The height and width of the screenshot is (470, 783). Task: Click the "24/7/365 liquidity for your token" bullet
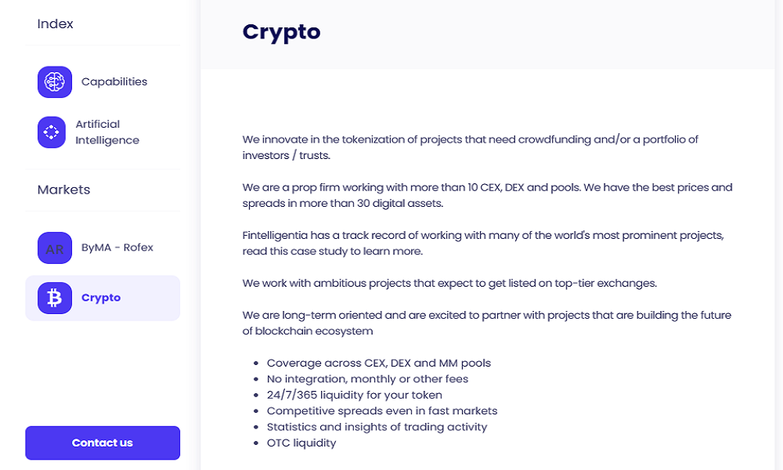(354, 395)
